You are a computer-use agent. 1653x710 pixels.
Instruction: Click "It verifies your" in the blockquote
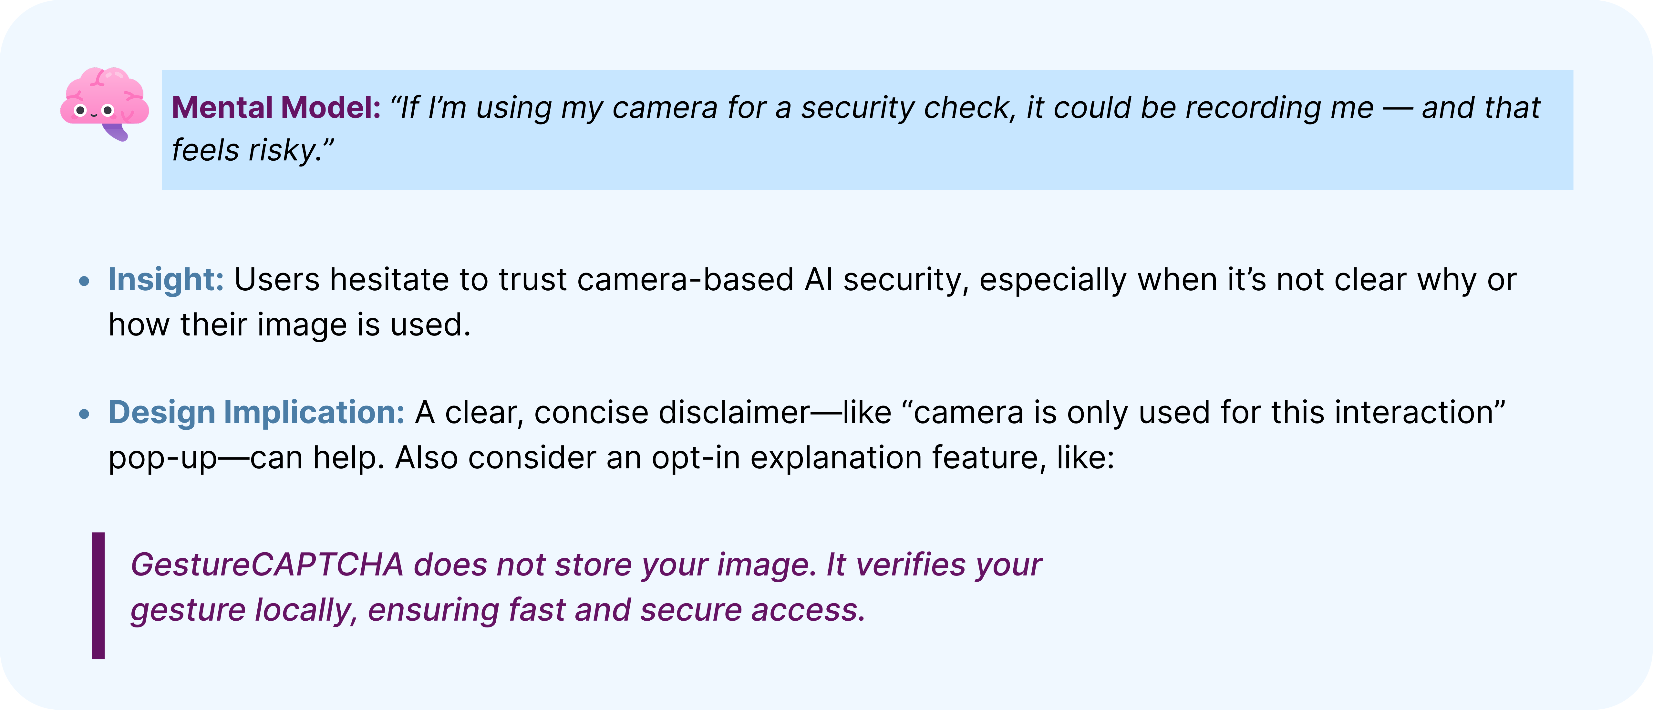click(x=934, y=565)
